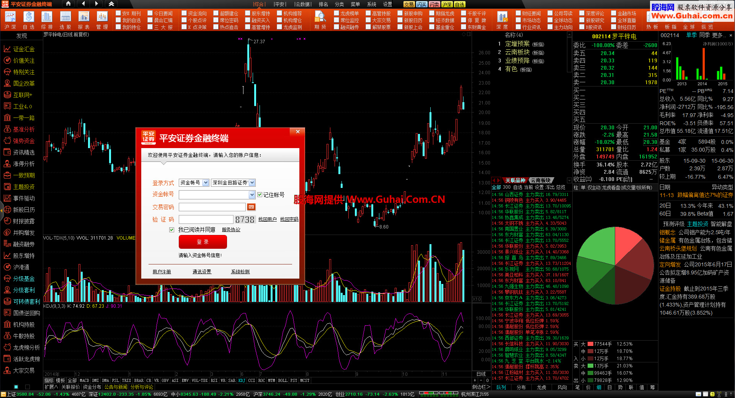Switch to the 云南板块 related tab
Viewport: 735px width, 398px height.
(541, 180)
